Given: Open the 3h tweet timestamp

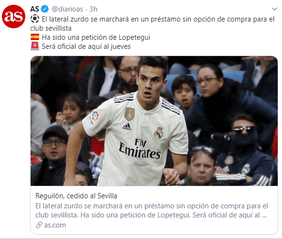Looking at the screenshot, I should pos(93,9).
